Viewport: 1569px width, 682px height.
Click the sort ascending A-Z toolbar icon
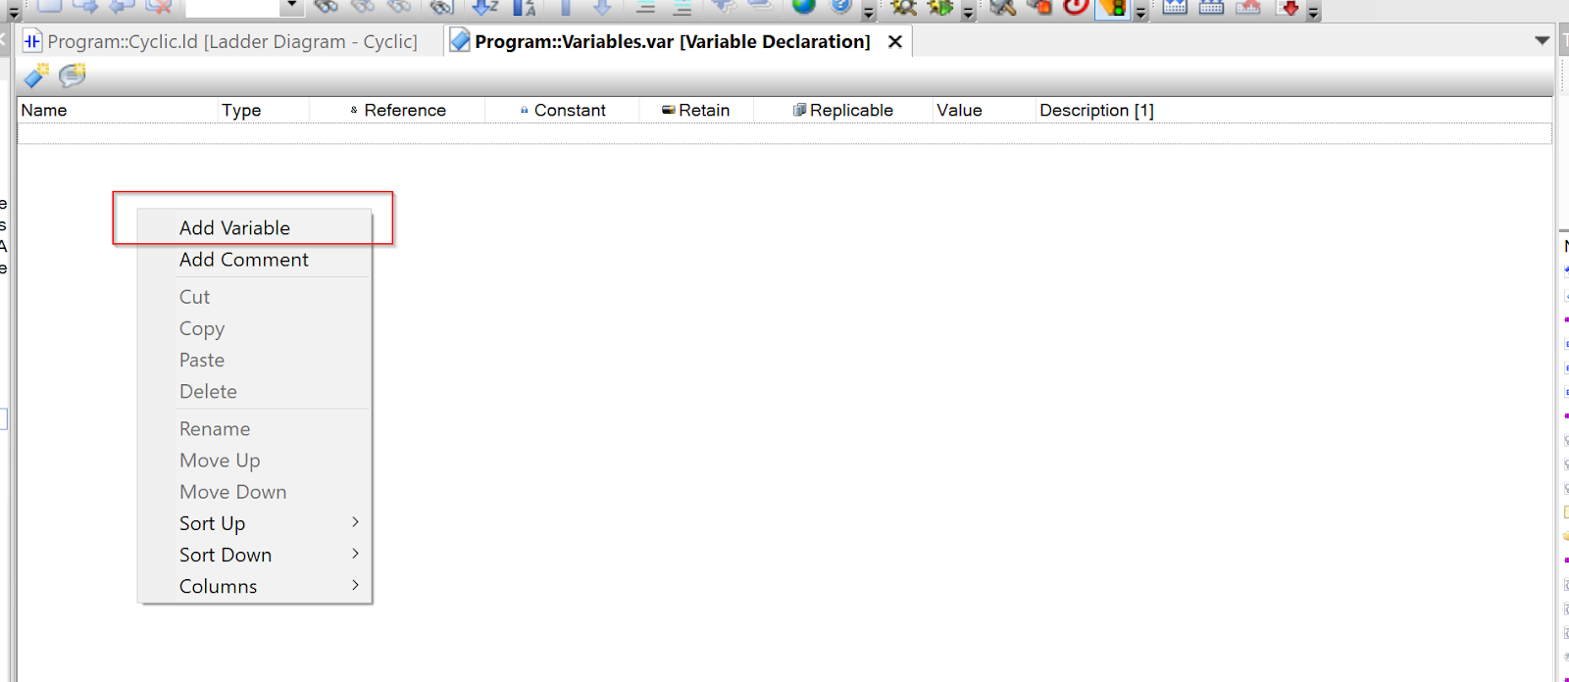pos(485,7)
